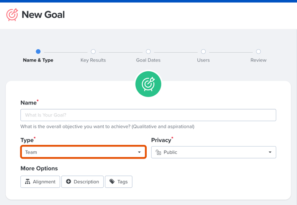Click the Alignment hierarchy icon
This screenshot has height=205, width=297.
click(x=27, y=182)
